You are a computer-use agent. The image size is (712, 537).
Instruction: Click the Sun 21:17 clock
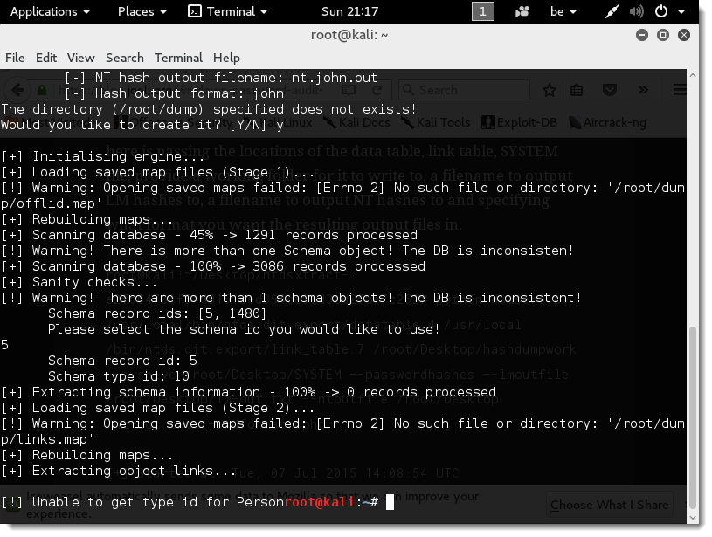[349, 11]
